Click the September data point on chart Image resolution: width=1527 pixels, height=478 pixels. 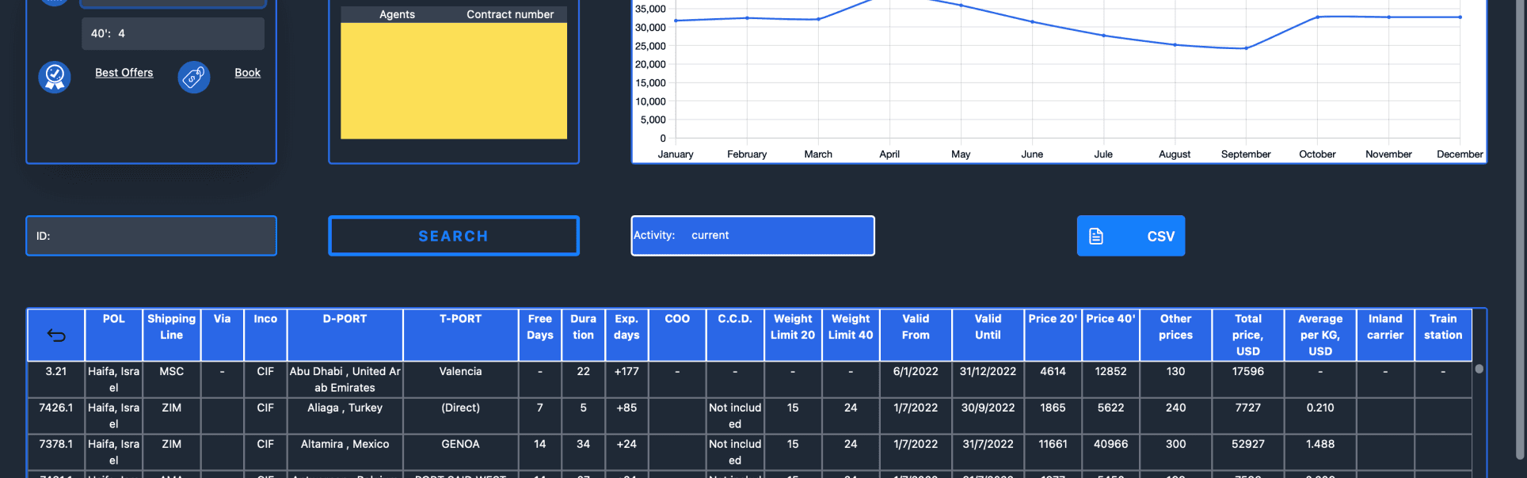click(1246, 48)
